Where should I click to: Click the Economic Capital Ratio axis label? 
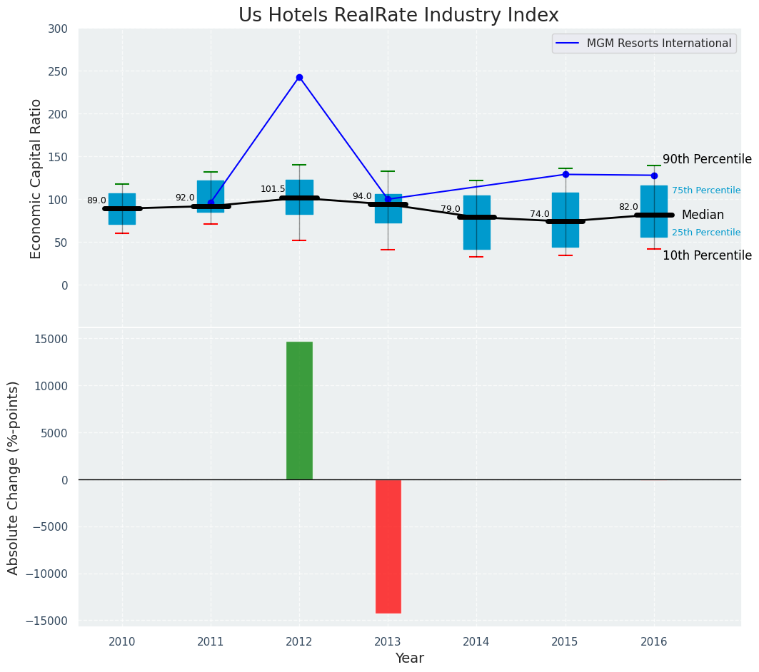[x=36, y=178]
